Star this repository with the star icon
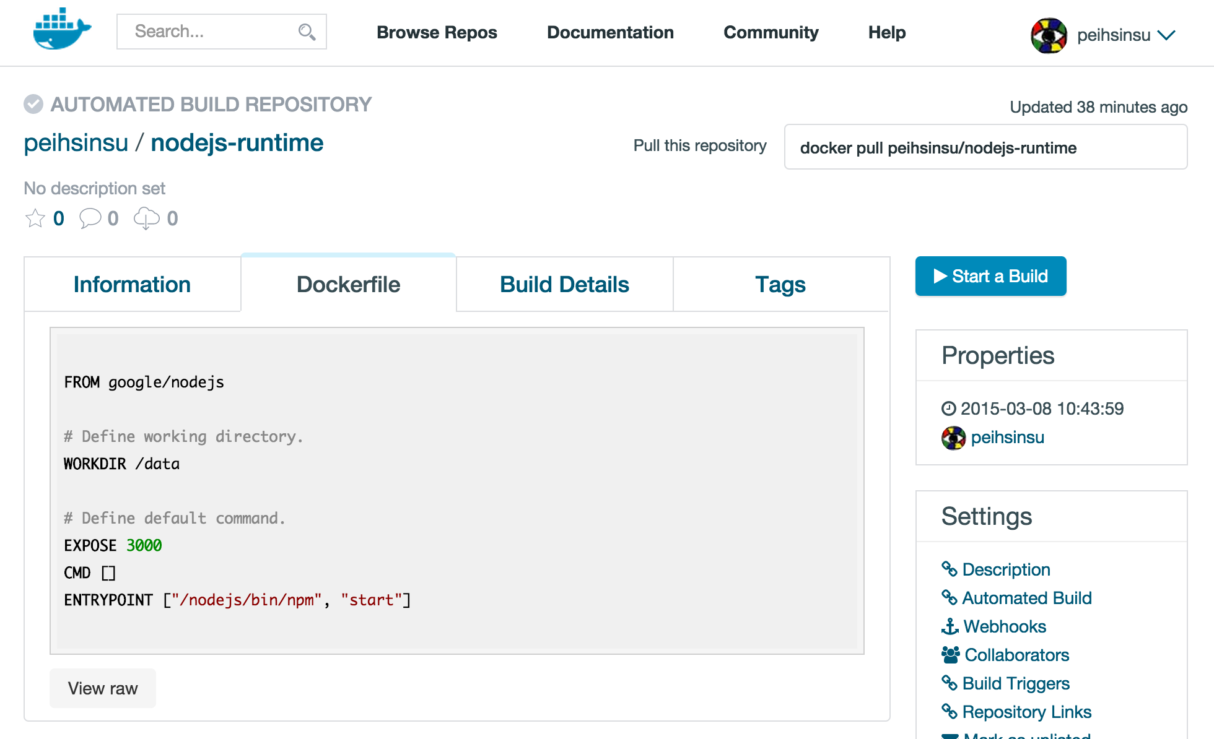Screen dimensions: 1214x739 pyautogui.click(x=35, y=218)
